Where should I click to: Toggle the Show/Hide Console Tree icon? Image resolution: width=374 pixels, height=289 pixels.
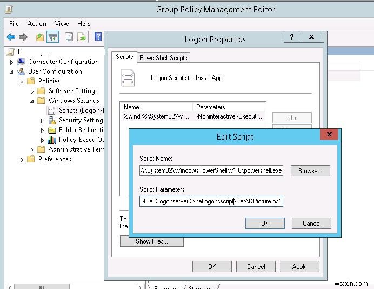53,37
